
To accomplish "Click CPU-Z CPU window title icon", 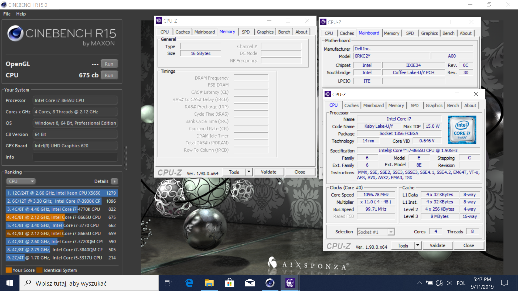I will [x=328, y=94].
